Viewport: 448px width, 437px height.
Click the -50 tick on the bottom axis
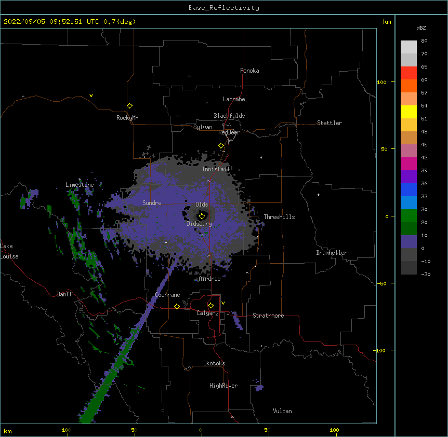pos(133,430)
